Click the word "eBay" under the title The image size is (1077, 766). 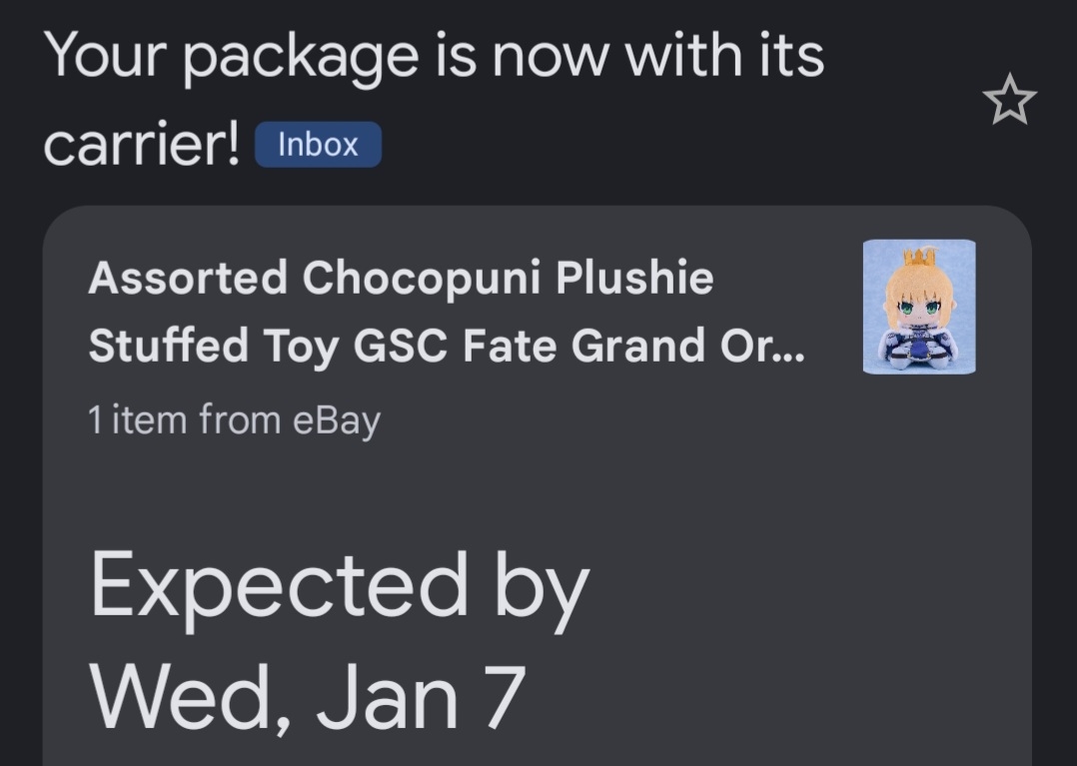click(336, 420)
